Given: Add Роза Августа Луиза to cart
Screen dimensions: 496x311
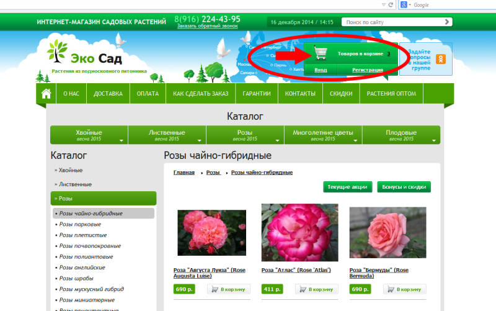Looking at the screenshot, I should pos(229,289).
